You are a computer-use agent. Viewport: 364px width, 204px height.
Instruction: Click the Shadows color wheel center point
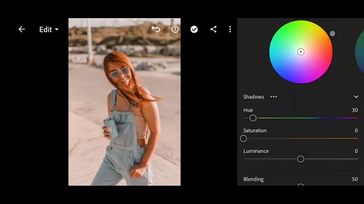point(301,52)
